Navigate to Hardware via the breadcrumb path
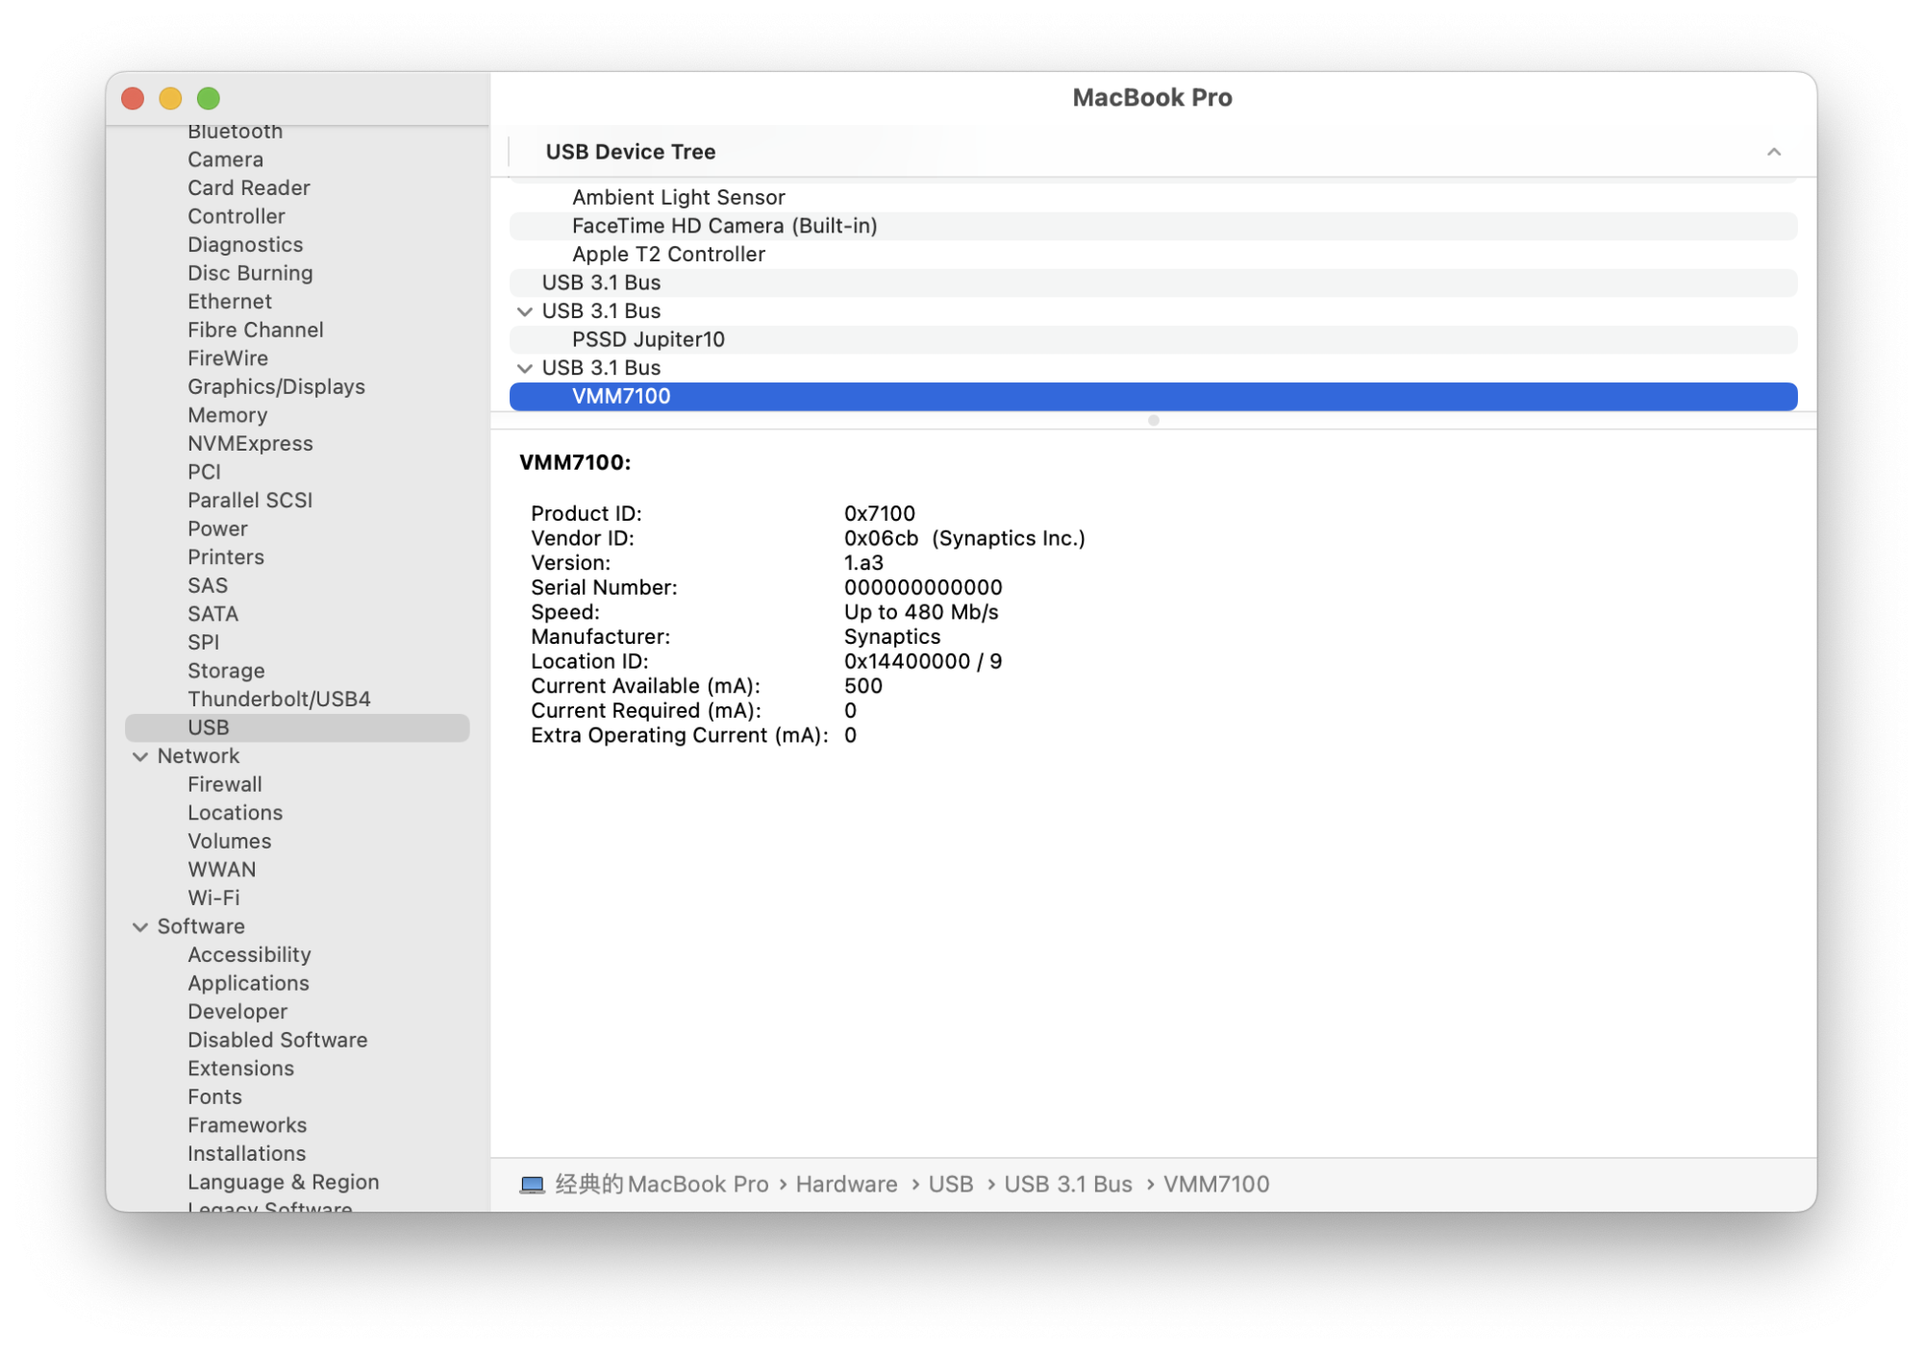Image resolution: width=1923 pixels, height=1352 pixels. coord(845,1184)
